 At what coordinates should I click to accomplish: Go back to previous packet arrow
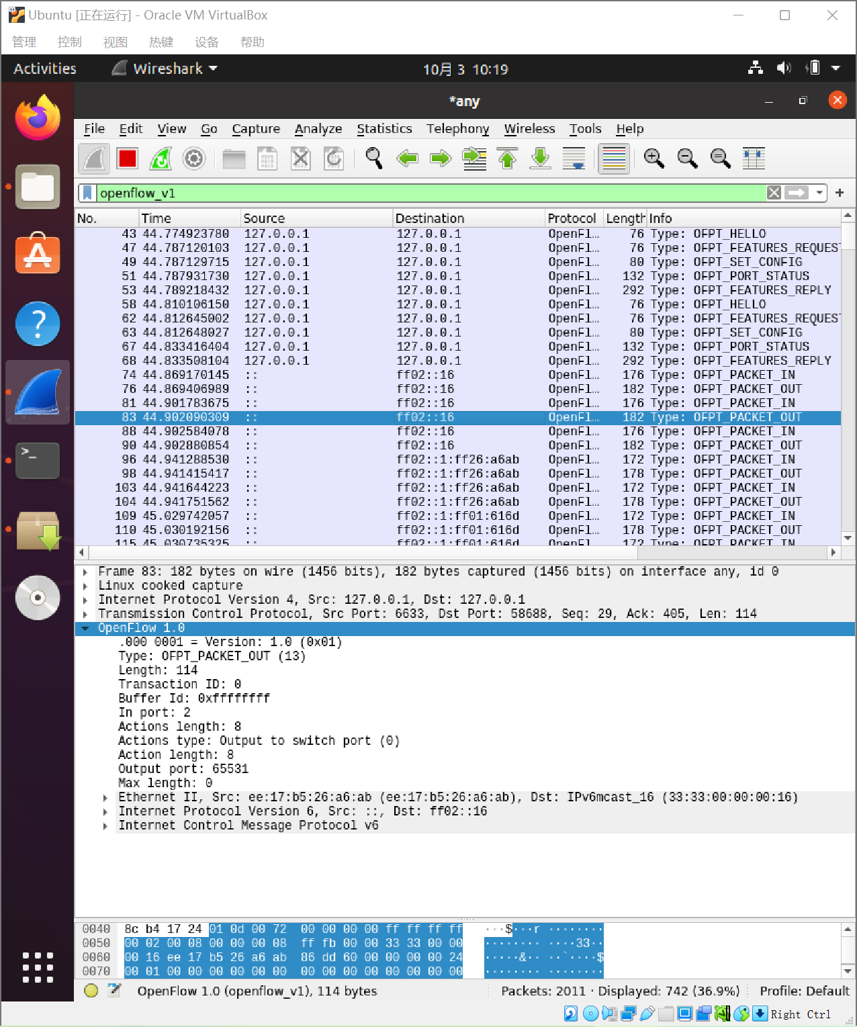[x=407, y=159]
